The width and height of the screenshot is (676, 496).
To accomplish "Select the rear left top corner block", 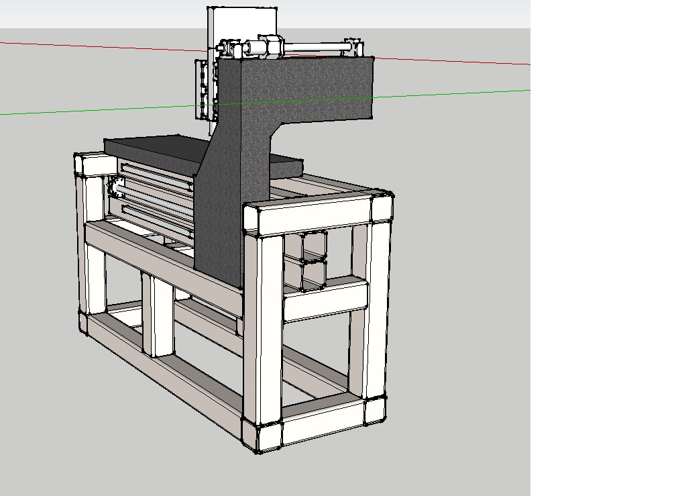I will [95, 164].
